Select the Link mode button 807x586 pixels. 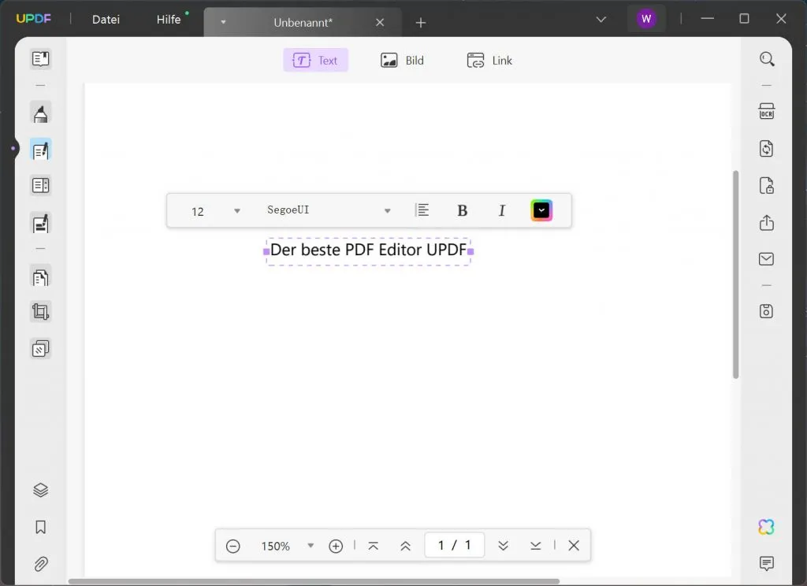tap(489, 60)
